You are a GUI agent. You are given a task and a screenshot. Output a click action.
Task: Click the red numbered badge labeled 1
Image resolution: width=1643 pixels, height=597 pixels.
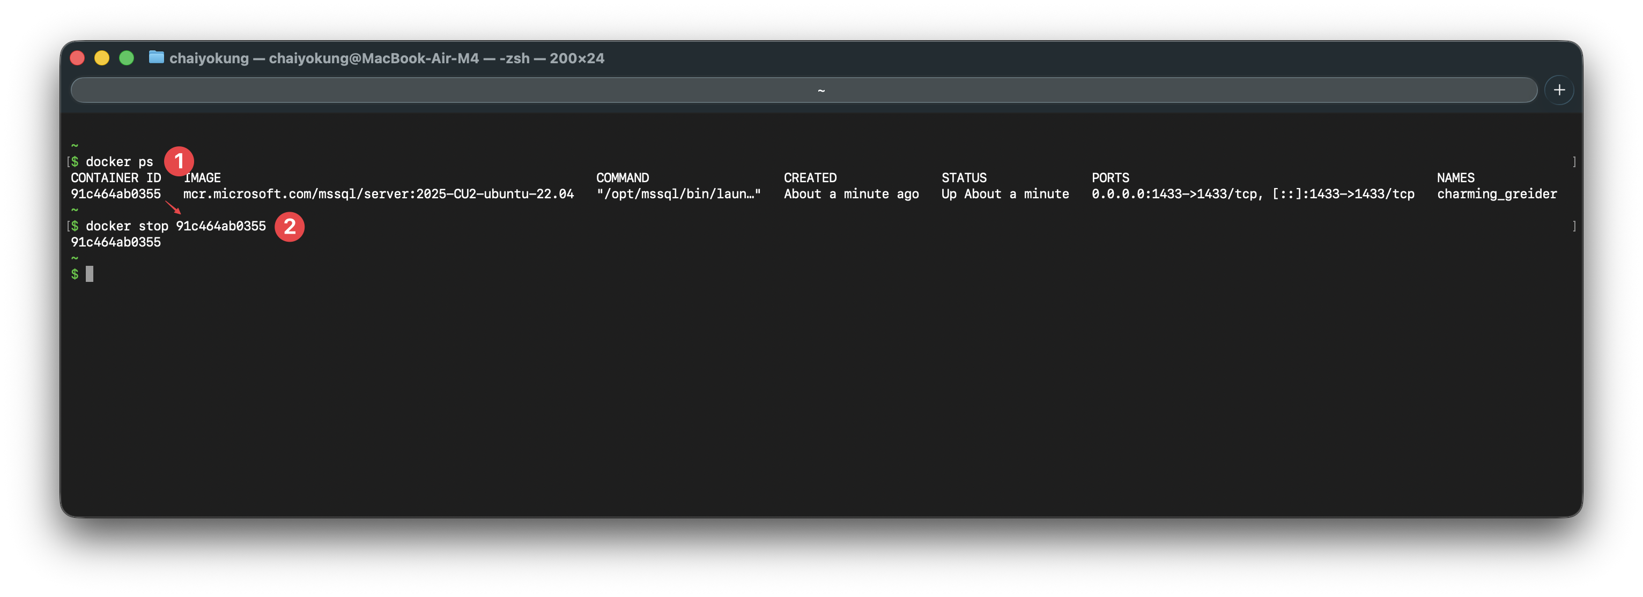pos(179,161)
